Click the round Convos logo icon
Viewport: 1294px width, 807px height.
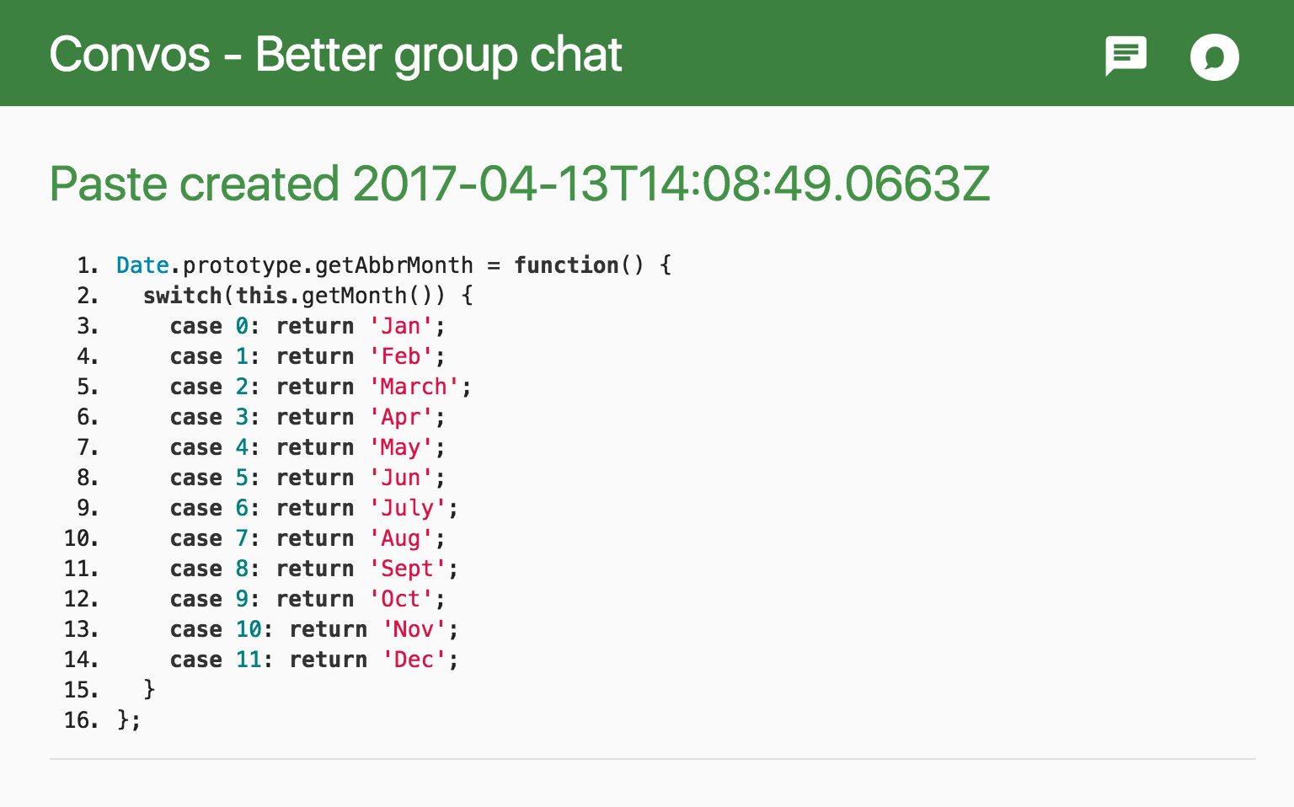pos(1214,56)
